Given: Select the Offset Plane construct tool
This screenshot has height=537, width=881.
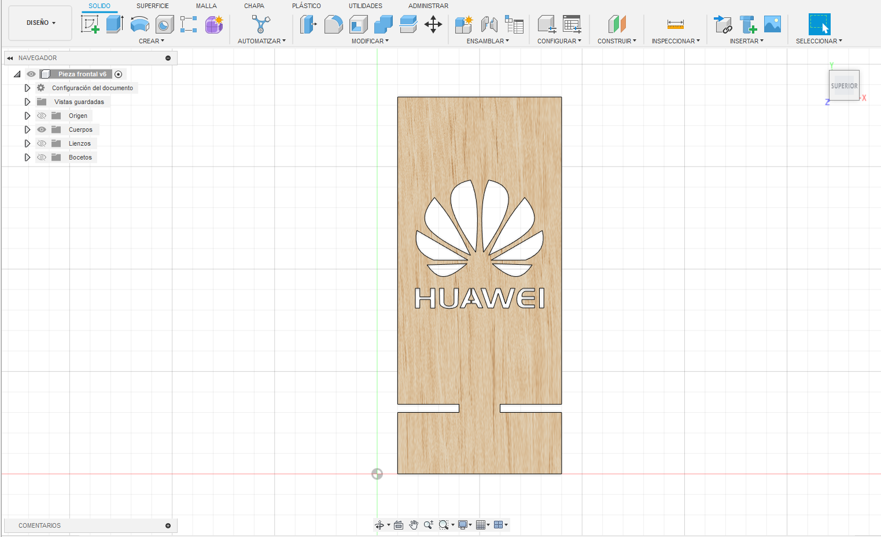Looking at the screenshot, I should tap(617, 24).
